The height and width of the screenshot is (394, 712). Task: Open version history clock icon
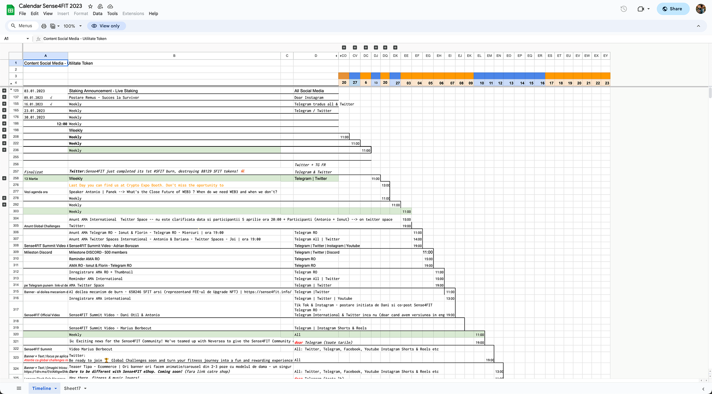624,9
